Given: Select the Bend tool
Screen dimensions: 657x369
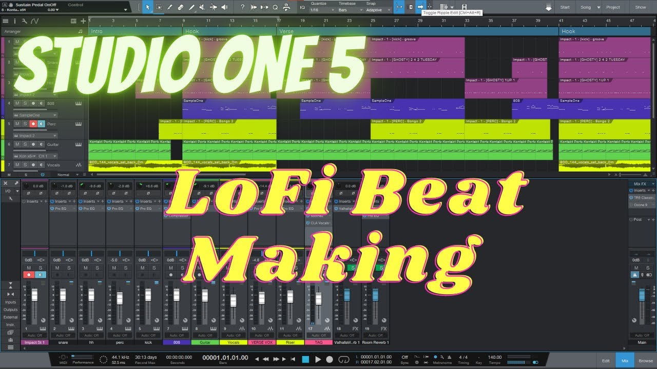Looking at the screenshot, I should pos(213,7).
